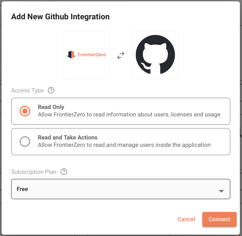Viewport: 242px width, 236px height.
Task: Click the two-way sync arrows icon
Action: (x=121, y=56)
